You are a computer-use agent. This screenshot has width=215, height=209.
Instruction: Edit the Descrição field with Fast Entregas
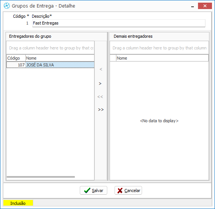tap(119, 23)
